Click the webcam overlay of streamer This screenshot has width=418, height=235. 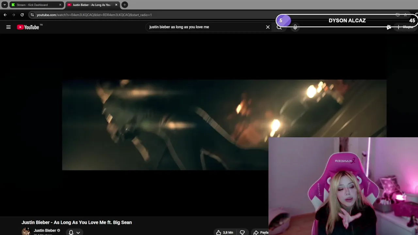click(x=343, y=186)
